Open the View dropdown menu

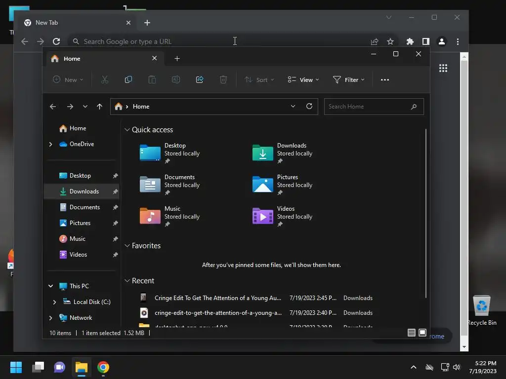pos(303,79)
